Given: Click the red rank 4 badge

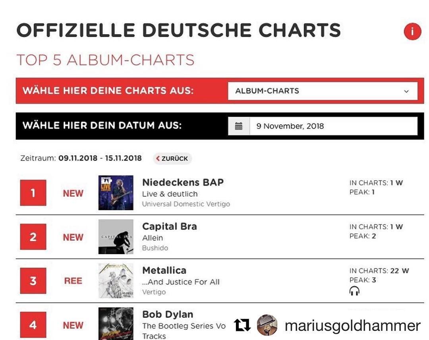Looking at the screenshot, I should coord(33,325).
